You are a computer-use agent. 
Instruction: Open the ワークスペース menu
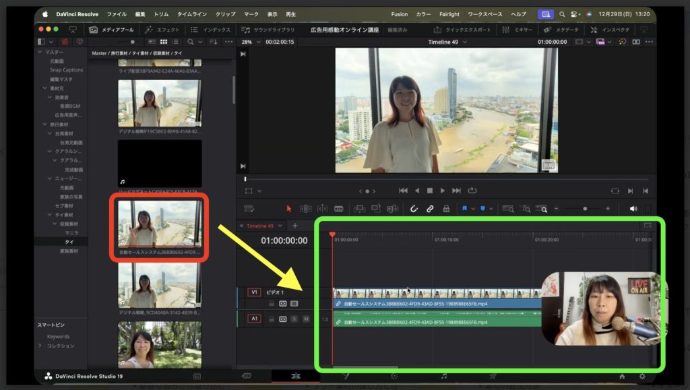(x=487, y=14)
